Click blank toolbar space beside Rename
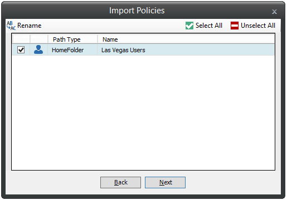 (111, 26)
